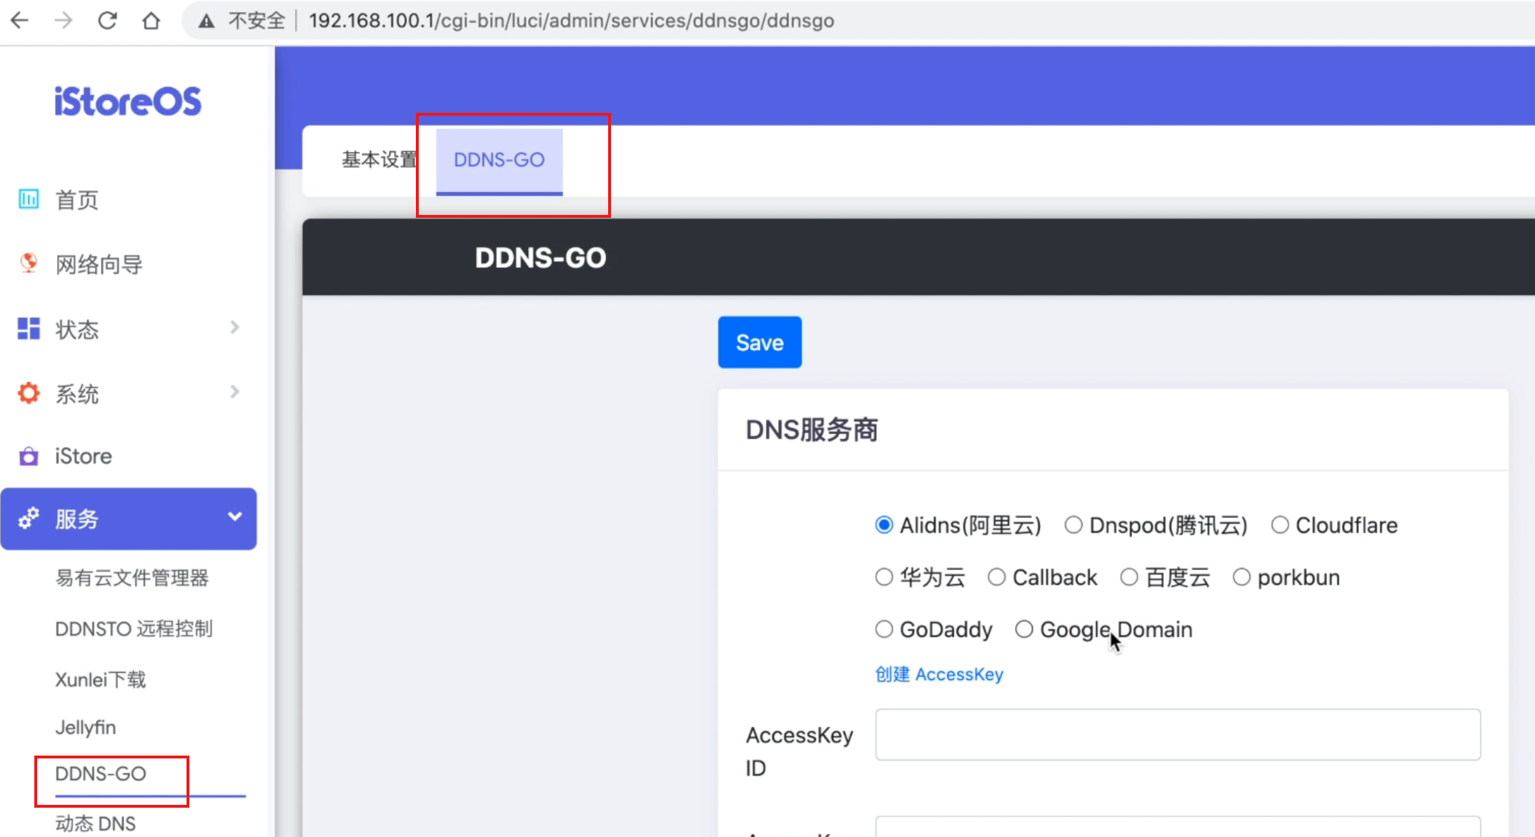Select the 网络向导 network wizard icon
This screenshot has height=837, width=1535.
click(28, 264)
